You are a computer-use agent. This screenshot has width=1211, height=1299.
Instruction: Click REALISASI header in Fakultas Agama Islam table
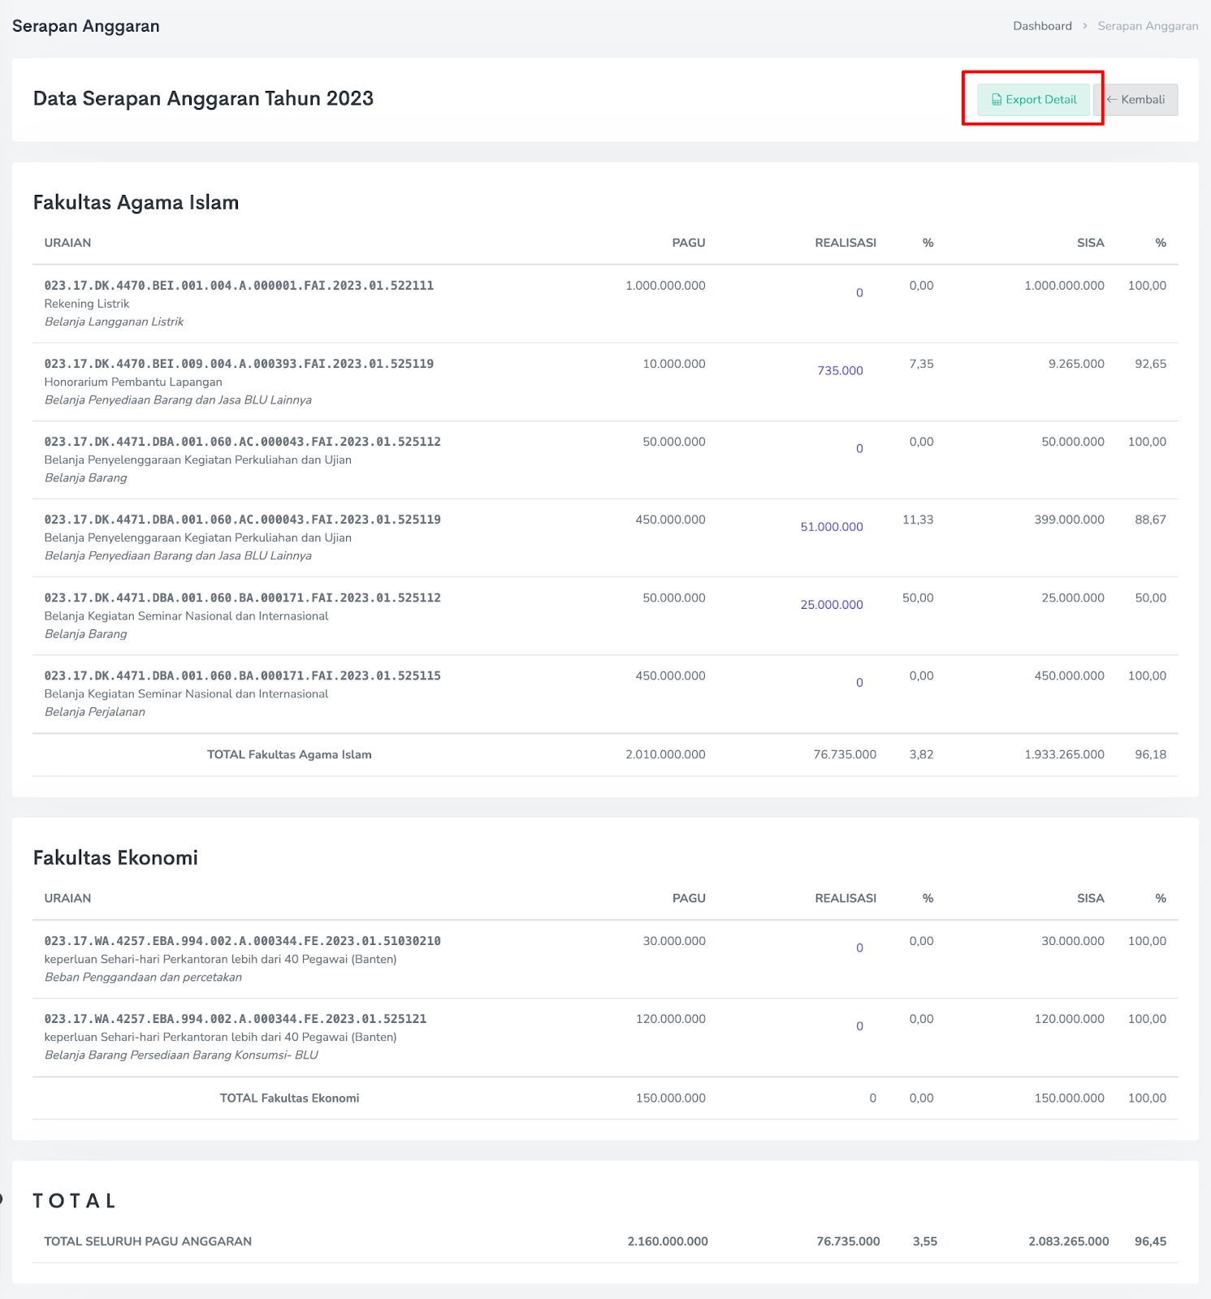[845, 243]
